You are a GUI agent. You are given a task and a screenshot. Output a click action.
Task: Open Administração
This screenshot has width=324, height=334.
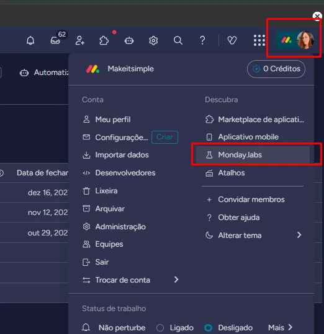click(114, 227)
